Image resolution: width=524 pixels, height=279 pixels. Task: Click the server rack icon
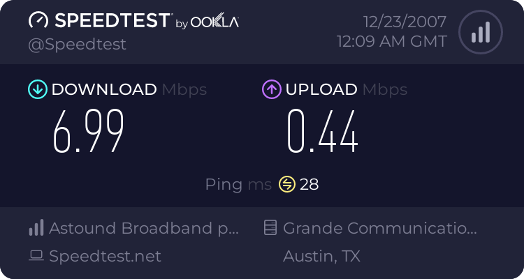(x=270, y=227)
